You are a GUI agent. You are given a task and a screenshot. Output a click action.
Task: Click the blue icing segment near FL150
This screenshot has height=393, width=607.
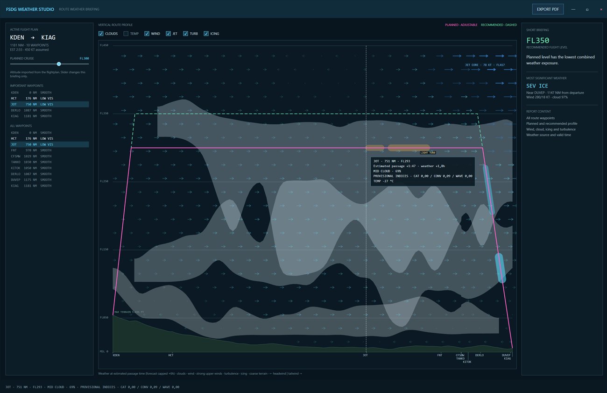click(500, 268)
